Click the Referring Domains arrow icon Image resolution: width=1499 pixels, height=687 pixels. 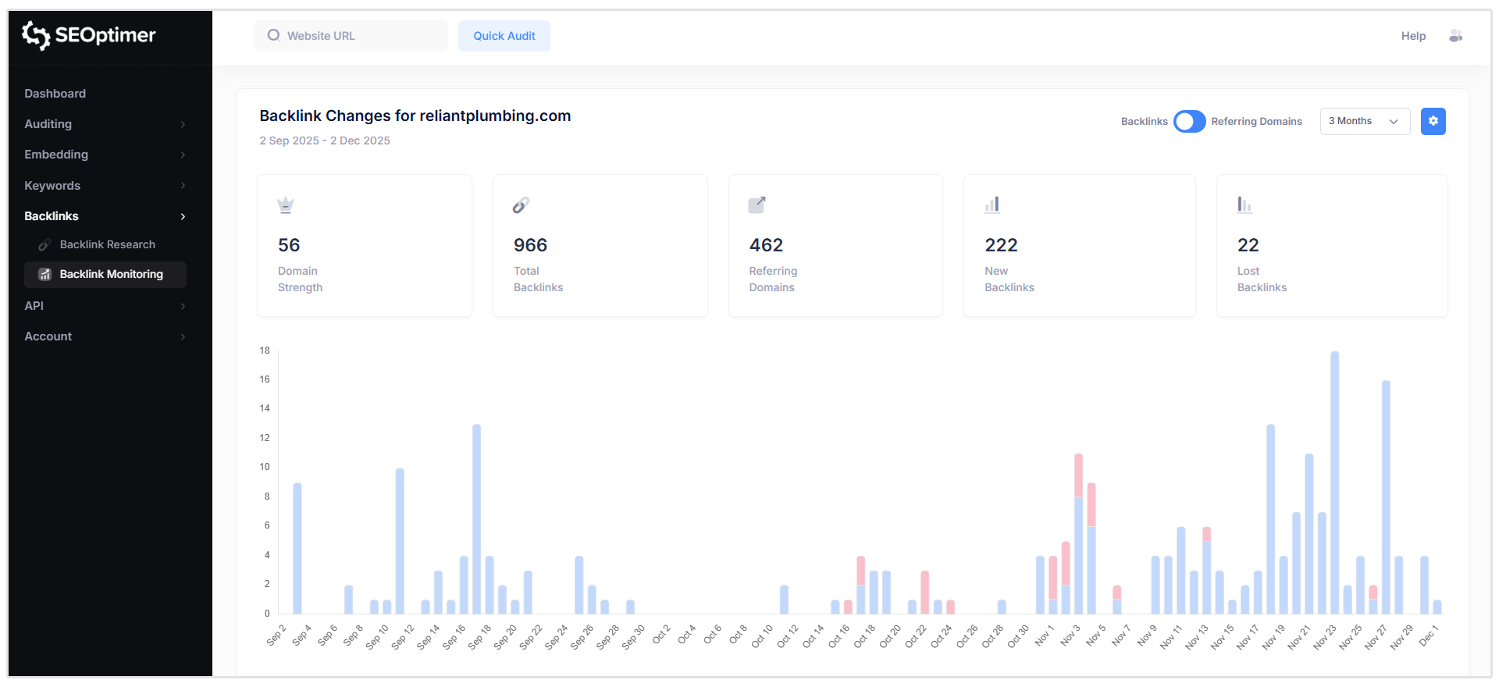[x=757, y=205]
